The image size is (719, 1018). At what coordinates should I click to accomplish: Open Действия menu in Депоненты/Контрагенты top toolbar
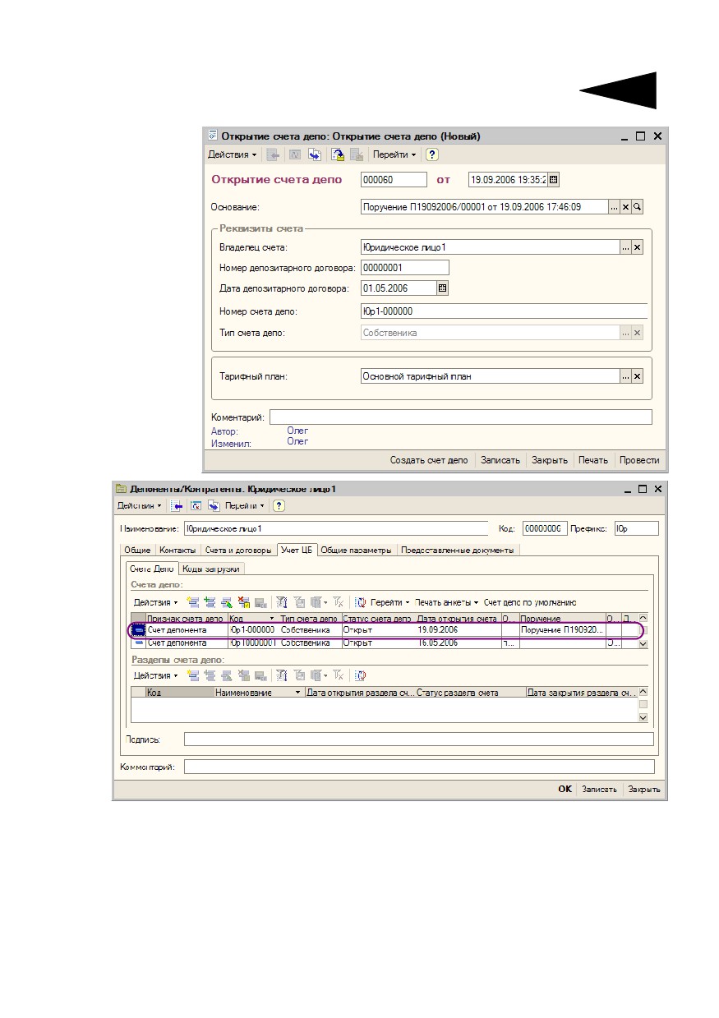[140, 506]
